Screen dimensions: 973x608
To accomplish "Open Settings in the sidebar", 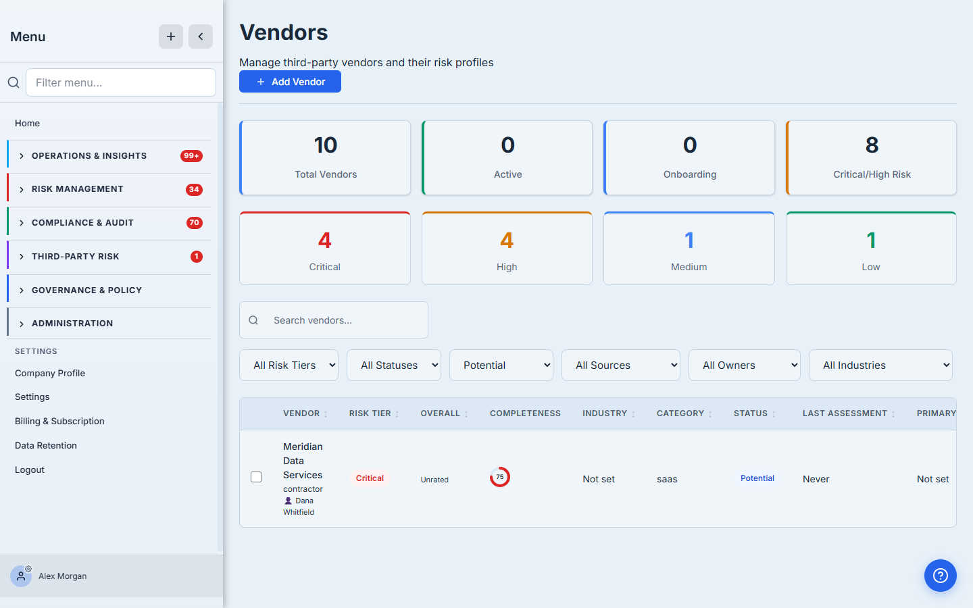I will tap(32, 397).
